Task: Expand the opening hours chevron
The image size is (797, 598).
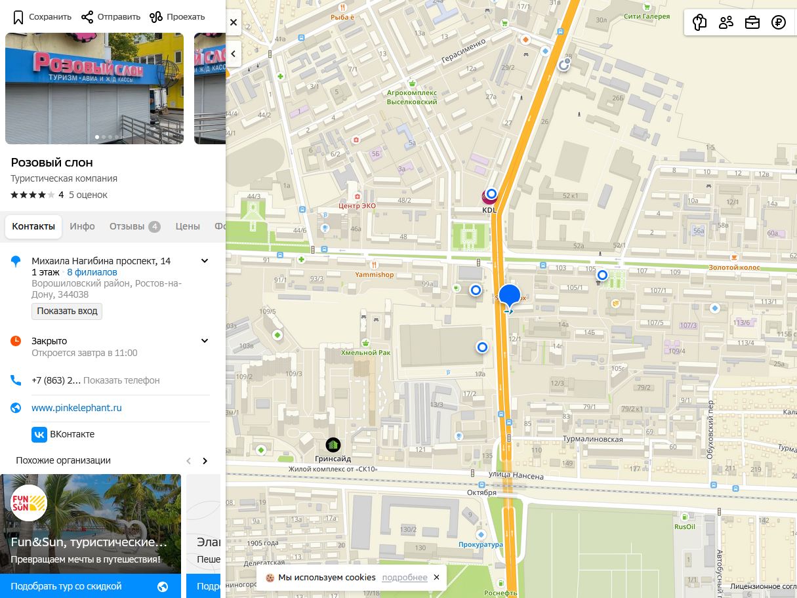Action: tap(205, 341)
